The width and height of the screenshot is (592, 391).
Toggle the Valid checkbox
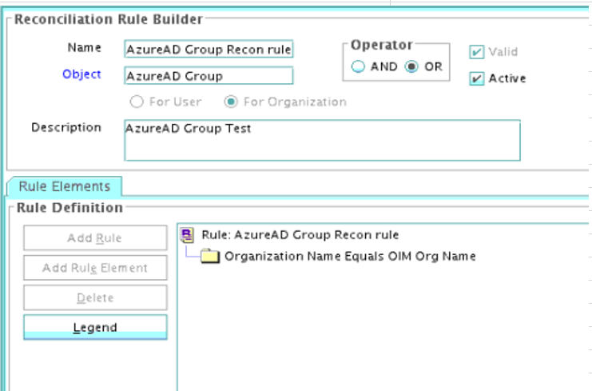[476, 52]
